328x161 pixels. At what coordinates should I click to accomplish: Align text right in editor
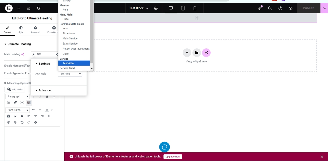(42, 116)
